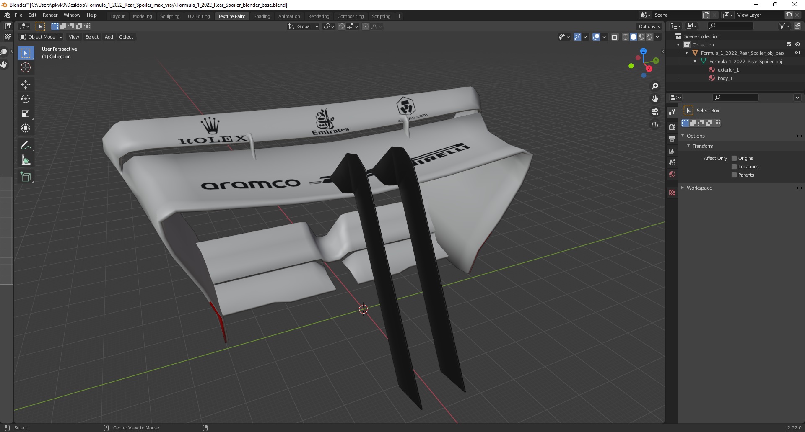Open the Window menu

point(72,15)
